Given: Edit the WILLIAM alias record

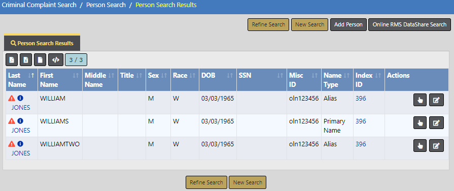Looking at the screenshot, I should coord(436,100).
